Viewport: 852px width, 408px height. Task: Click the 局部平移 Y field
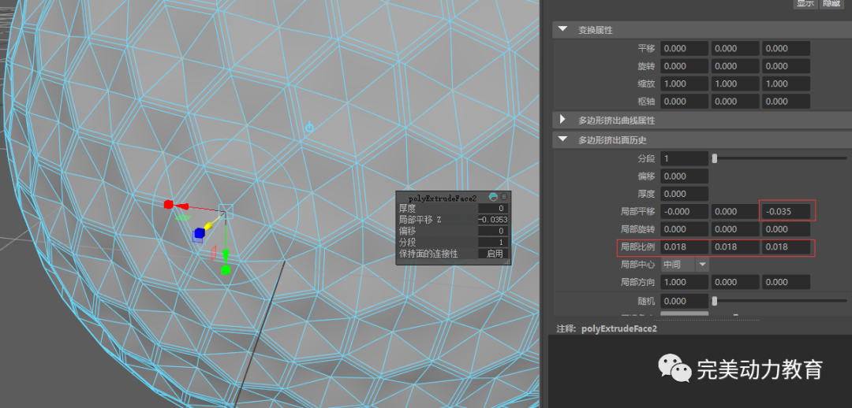coord(735,212)
